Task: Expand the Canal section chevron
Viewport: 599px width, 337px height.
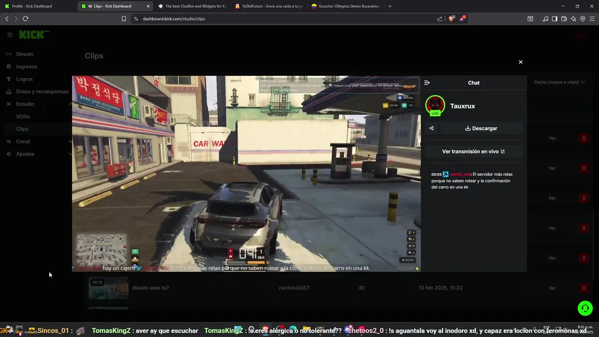Action: coord(70,141)
